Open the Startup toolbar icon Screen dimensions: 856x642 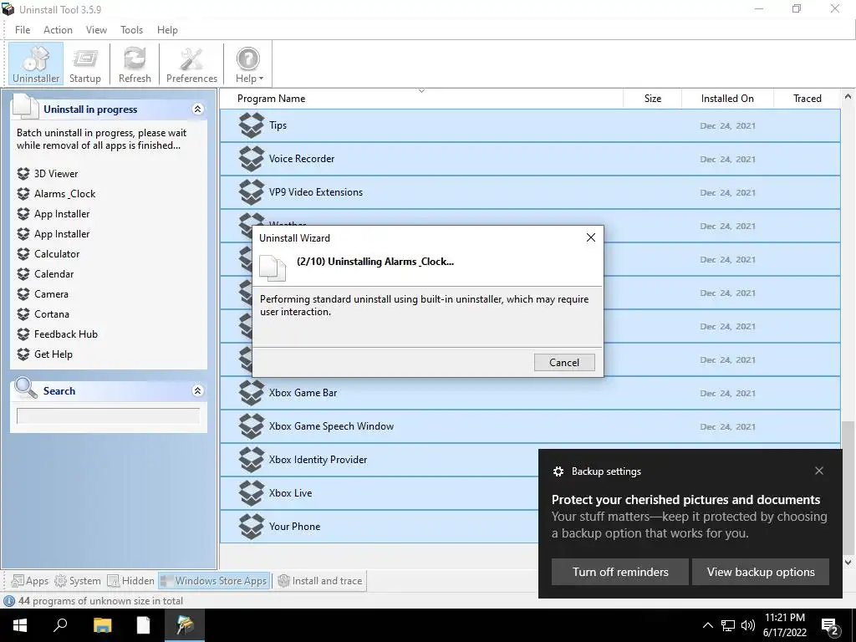[x=85, y=64]
